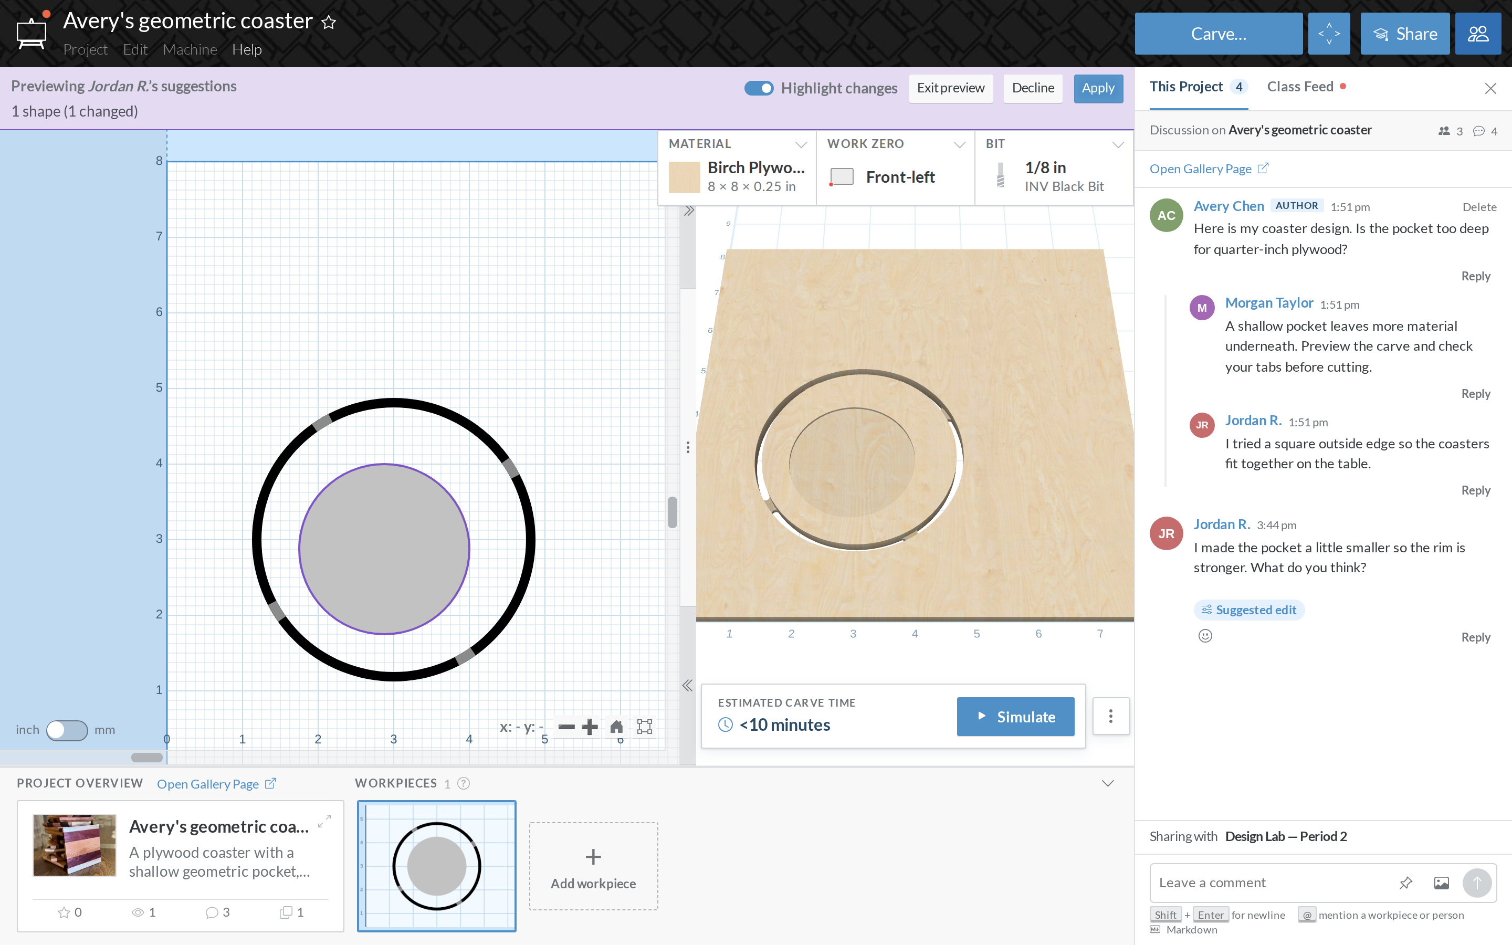Screen dimensions: 1512x945
Task: Pin the comment using the pin icon
Action: coord(1406,883)
